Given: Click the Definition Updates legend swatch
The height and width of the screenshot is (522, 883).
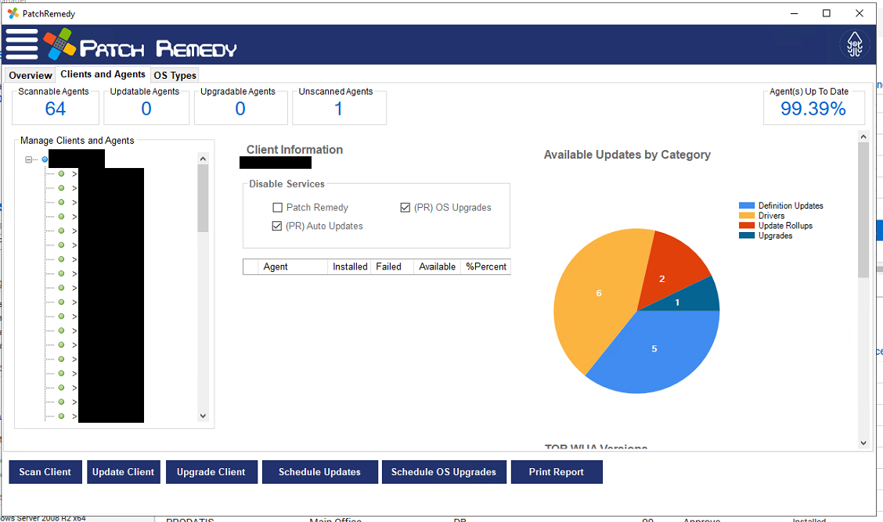Looking at the screenshot, I should coord(747,206).
